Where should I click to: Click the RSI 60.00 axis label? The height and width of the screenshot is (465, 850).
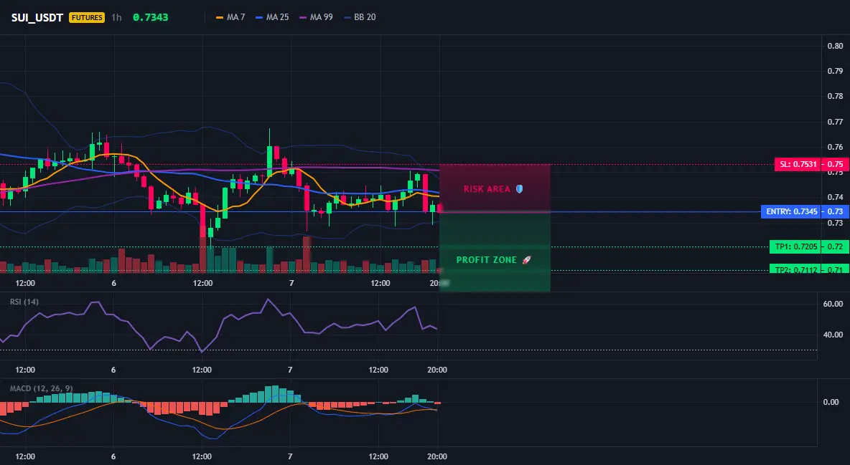pyautogui.click(x=833, y=304)
